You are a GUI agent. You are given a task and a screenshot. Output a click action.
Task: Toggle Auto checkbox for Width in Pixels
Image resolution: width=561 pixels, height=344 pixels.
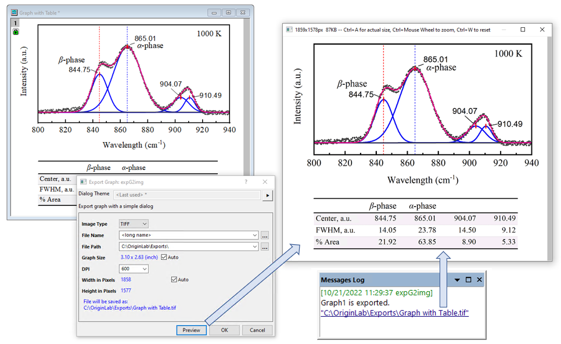coord(174,280)
